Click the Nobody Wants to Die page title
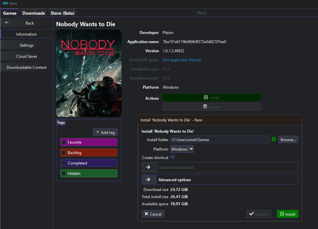 point(86,24)
